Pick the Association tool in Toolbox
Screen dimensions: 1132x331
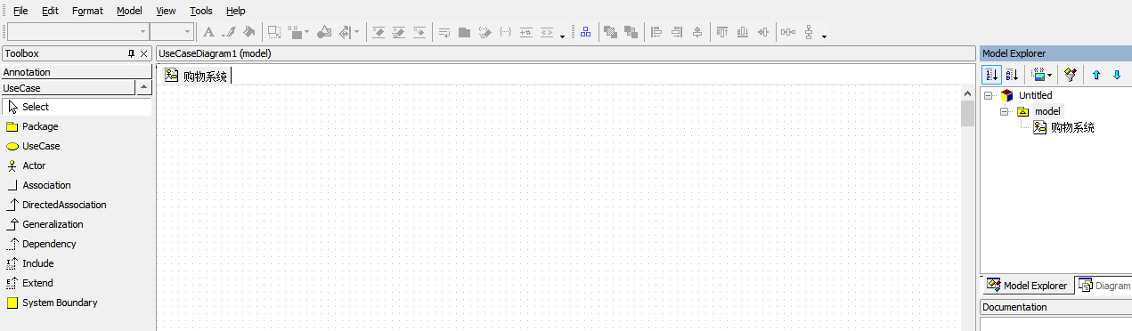(77, 185)
